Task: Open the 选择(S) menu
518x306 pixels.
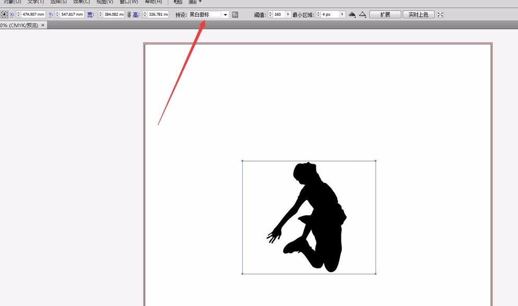Action: [x=58, y=2]
